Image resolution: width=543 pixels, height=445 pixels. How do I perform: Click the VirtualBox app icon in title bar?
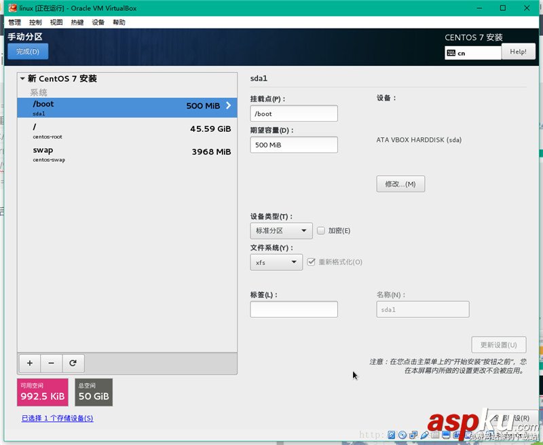13,8
